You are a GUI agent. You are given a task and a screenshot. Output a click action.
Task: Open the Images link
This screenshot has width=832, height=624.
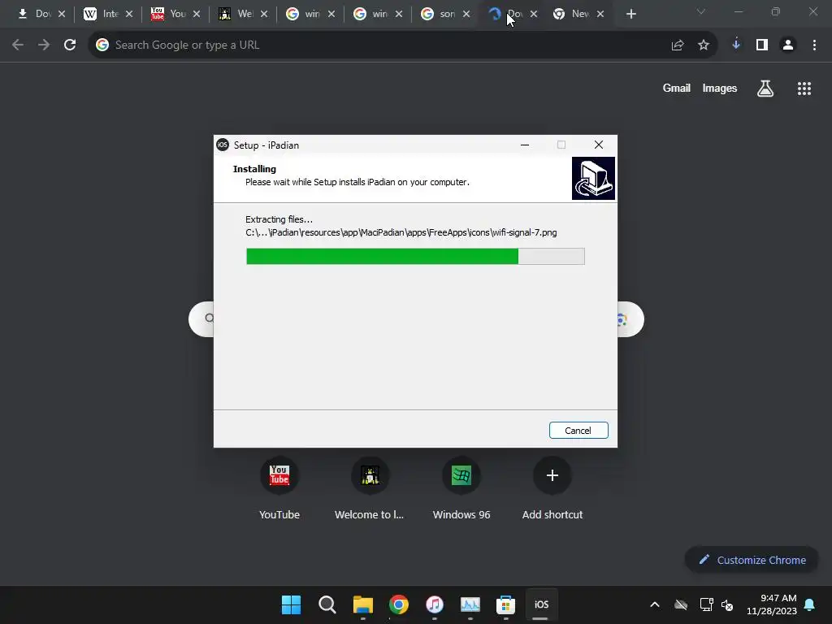click(720, 88)
